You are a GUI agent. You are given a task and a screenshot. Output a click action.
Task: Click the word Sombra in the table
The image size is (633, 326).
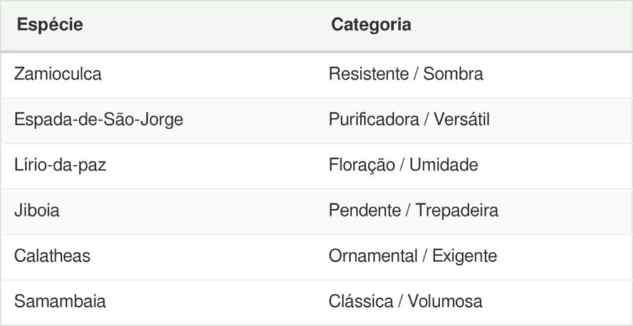[x=453, y=74]
